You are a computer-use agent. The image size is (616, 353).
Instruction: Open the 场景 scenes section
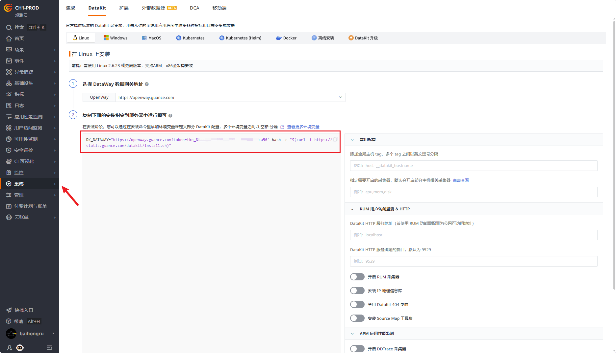pos(18,49)
